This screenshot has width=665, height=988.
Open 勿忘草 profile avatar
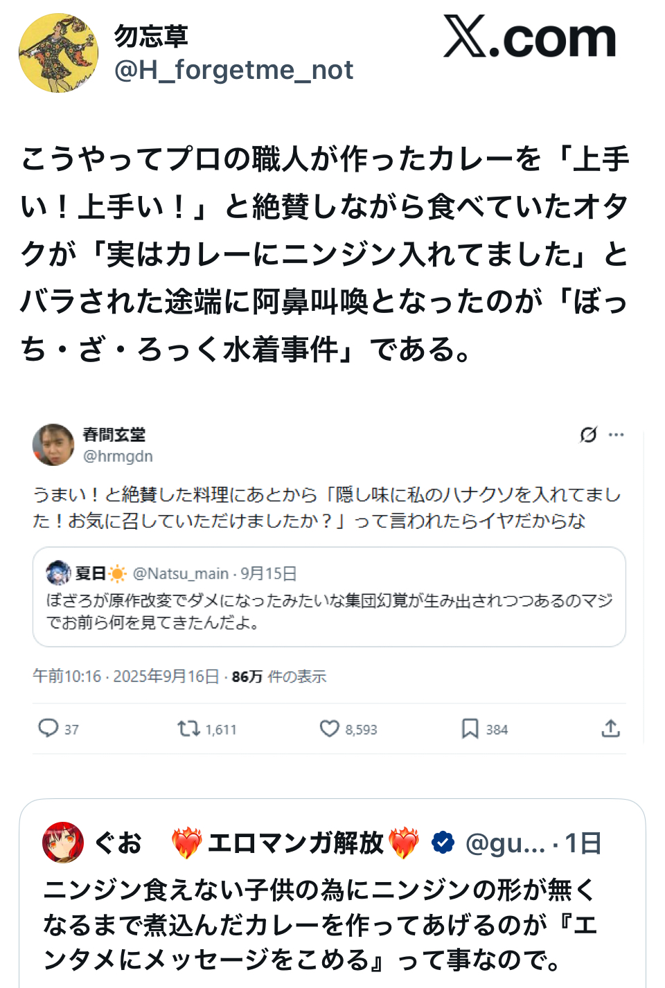coord(58,53)
